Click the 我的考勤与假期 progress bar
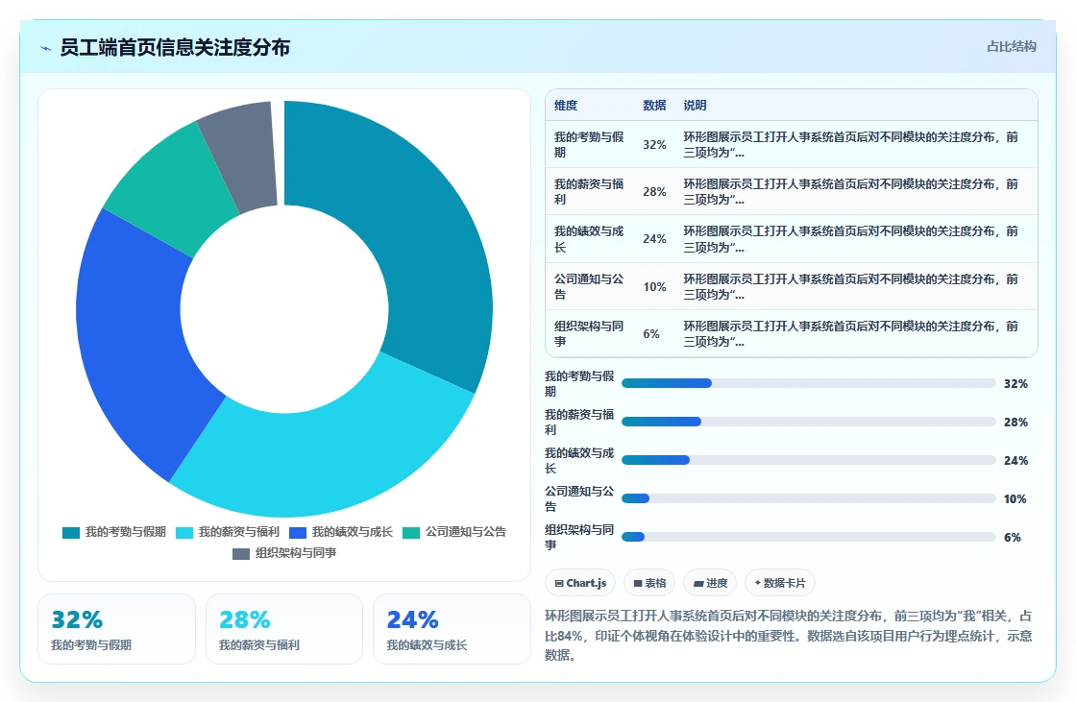 point(808,383)
